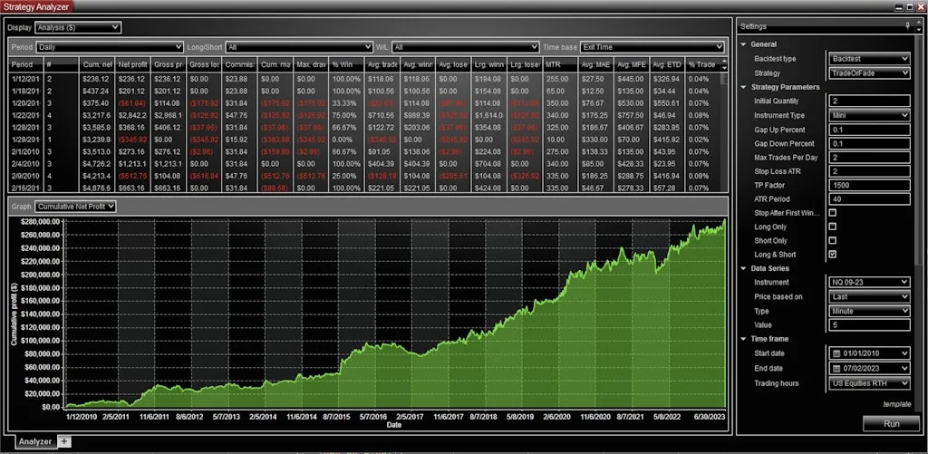Click the Start date 01/01/2010 field
This screenshot has height=454, width=928.
[x=869, y=353]
